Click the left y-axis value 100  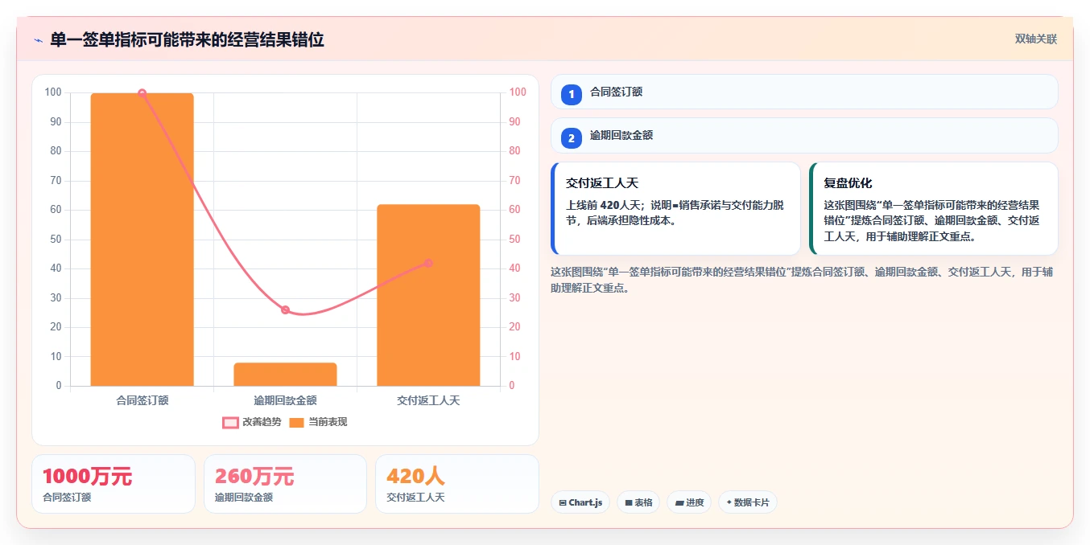pos(53,92)
